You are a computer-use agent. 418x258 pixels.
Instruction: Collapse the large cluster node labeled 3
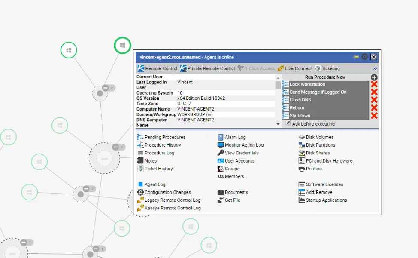pos(115,147)
